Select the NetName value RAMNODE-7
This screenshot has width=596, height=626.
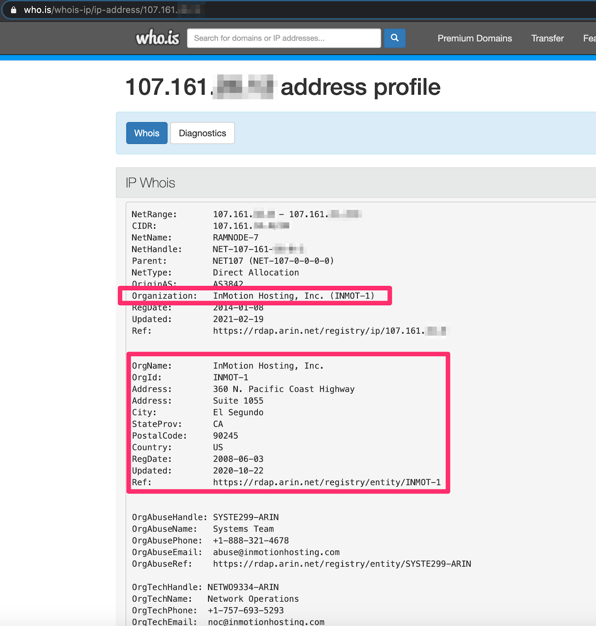(235, 237)
